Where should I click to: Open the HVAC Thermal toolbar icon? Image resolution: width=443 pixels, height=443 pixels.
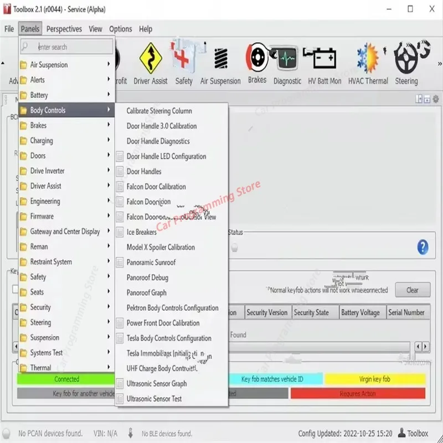click(x=368, y=58)
